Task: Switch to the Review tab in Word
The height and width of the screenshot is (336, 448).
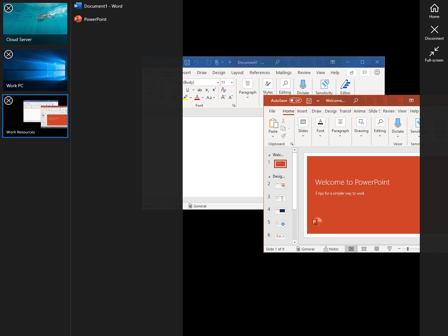Action: [304, 72]
